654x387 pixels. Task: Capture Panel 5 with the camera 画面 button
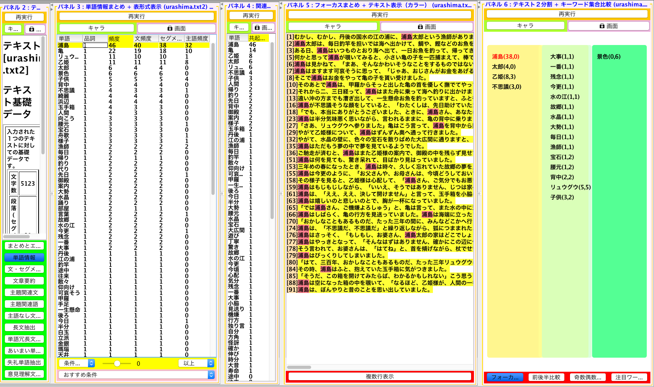click(x=427, y=27)
